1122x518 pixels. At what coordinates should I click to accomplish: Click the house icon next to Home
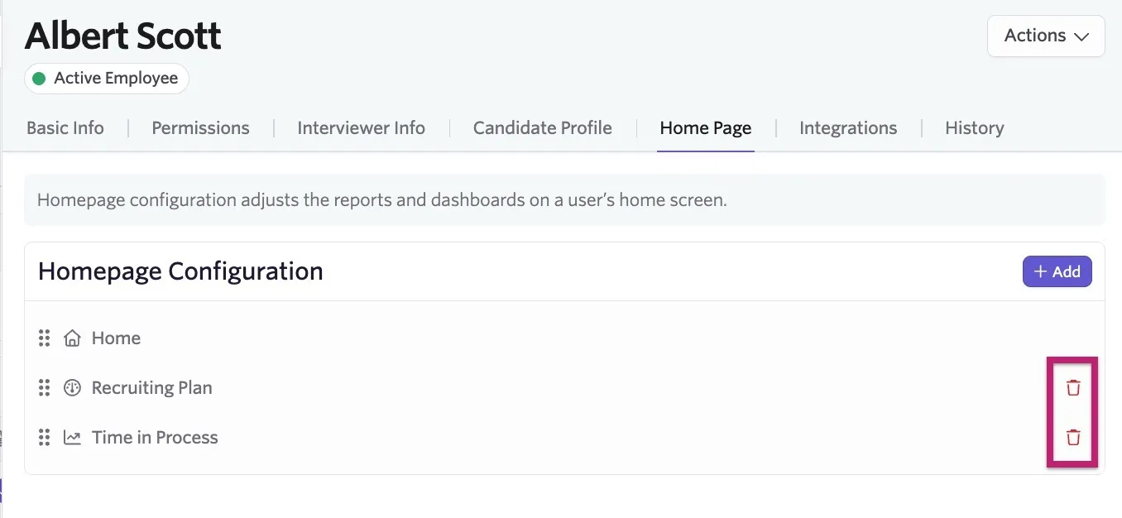(x=73, y=338)
